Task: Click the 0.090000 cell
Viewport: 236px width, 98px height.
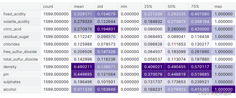Action: [153, 29]
